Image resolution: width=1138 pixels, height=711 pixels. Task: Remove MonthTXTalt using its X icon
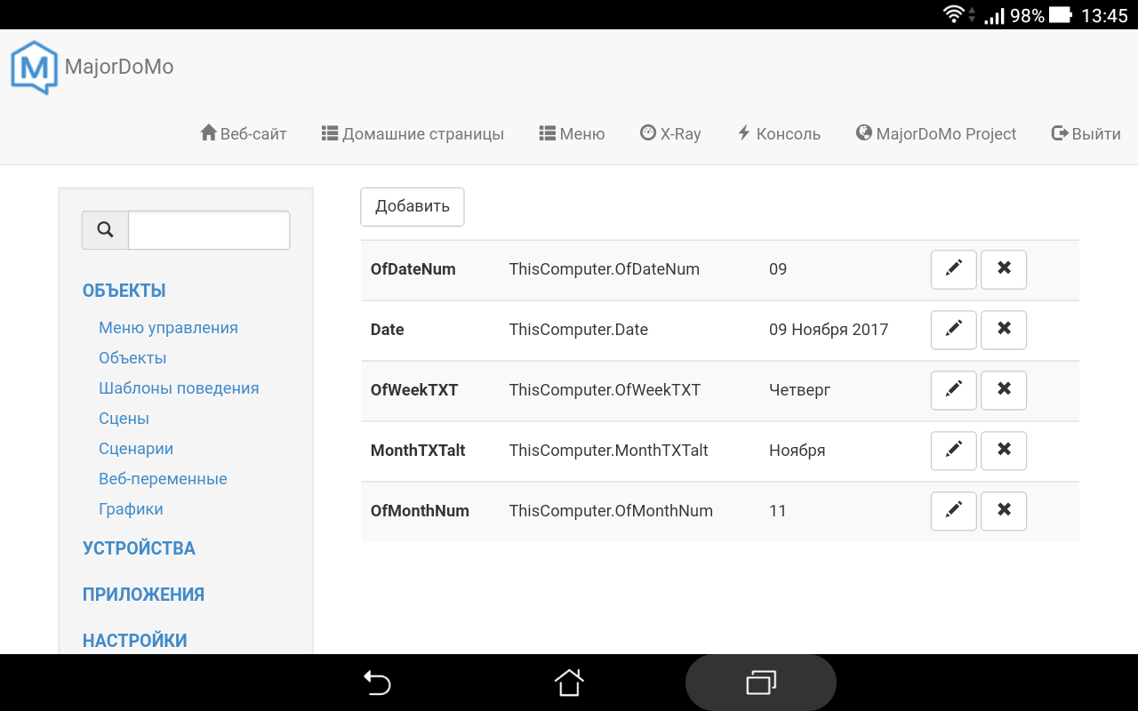pos(1003,451)
